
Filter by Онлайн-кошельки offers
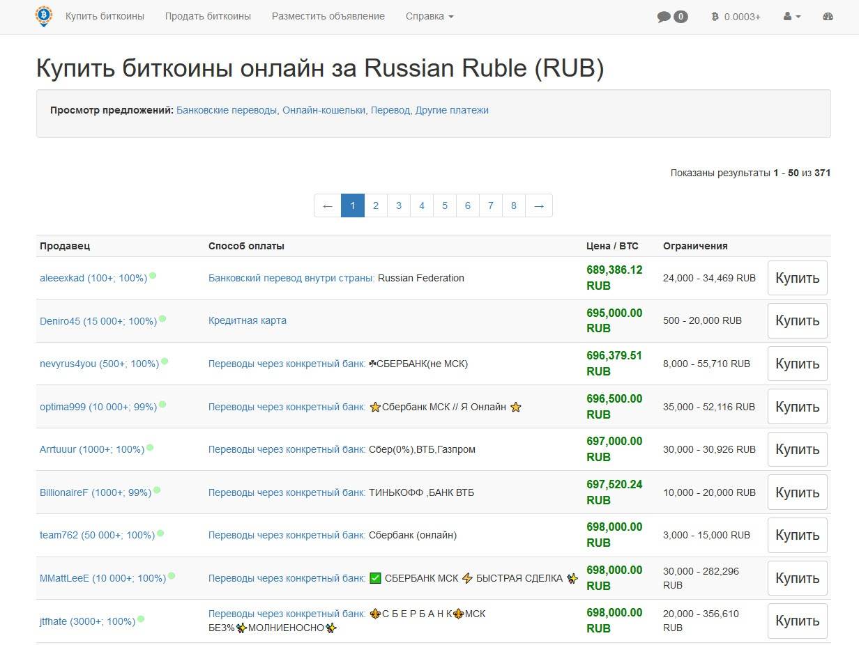coord(324,110)
